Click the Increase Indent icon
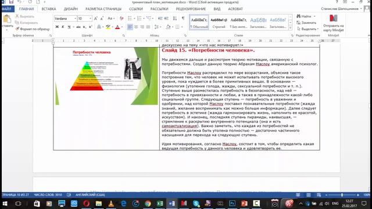This screenshot has height=209, width=372. point(166,19)
